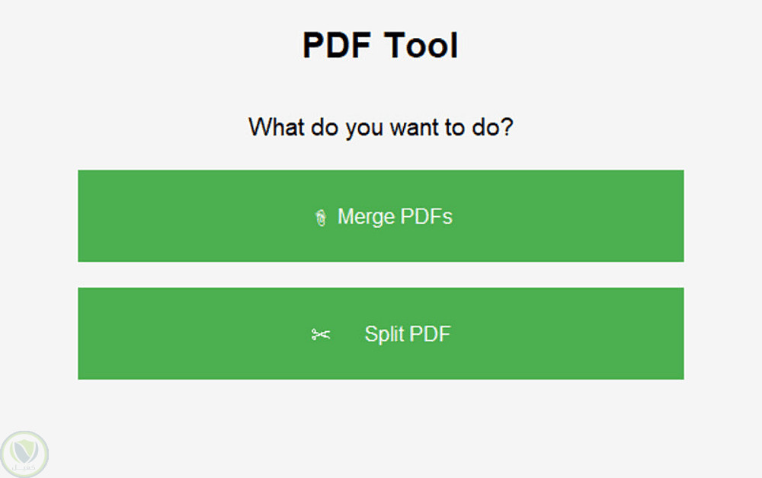Choose the split option via its scissors
The image size is (762, 478).
click(321, 334)
